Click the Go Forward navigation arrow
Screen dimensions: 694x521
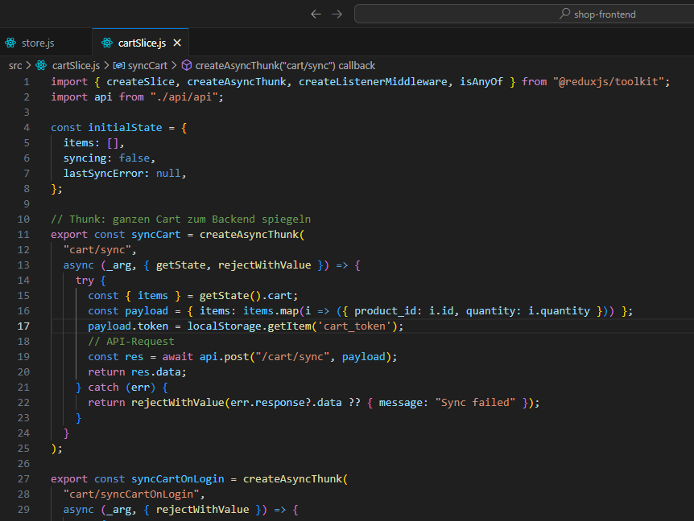coord(337,14)
